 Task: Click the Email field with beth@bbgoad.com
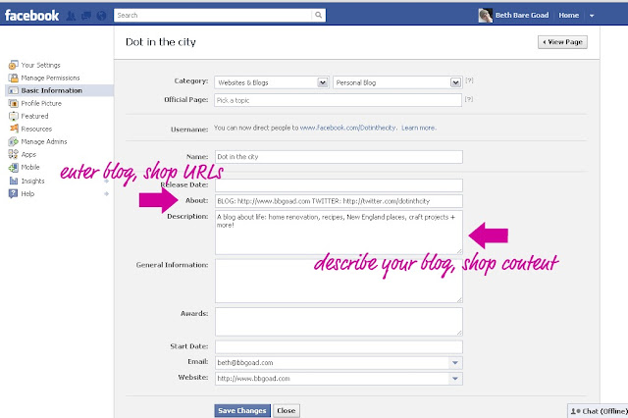coord(333,363)
